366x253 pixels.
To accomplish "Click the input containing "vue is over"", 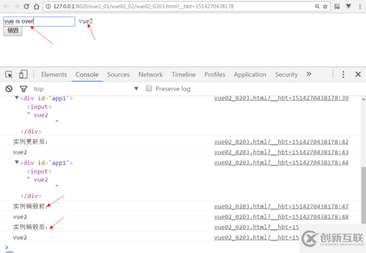I will pyautogui.click(x=39, y=21).
